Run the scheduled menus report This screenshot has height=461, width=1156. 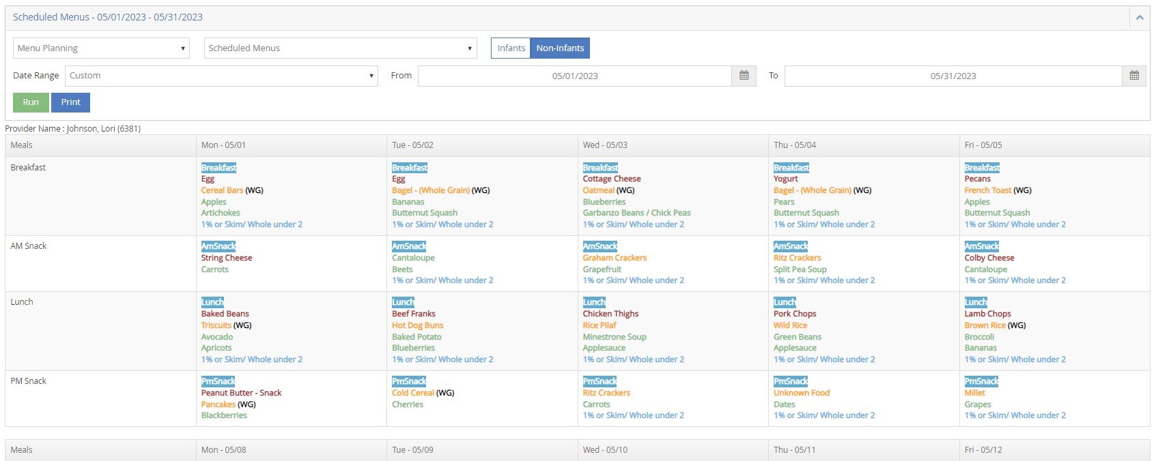coord(31,102)
